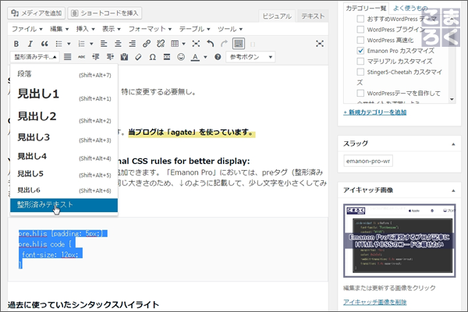The height and width of the screenshot is (312, 468).
Task: Click the slug input field
Action: click(x=368, y=161)
